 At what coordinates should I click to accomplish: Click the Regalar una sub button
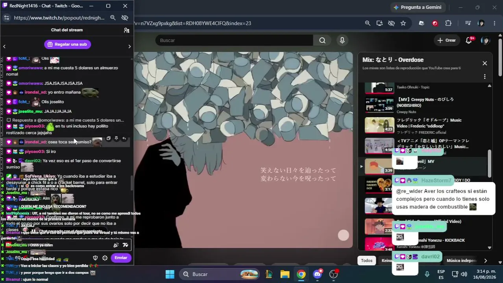67,44
